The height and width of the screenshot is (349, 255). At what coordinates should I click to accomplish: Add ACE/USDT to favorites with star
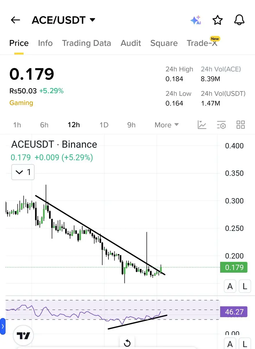tap(217, 20)
